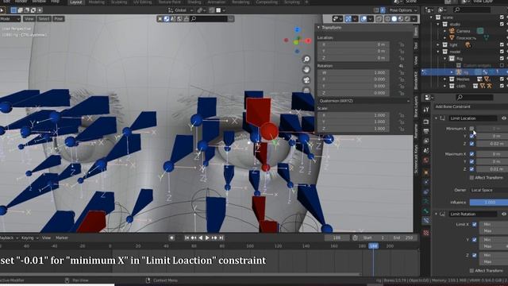Screen dimensions: 508x286
Task: Collapse the Limit Location constraint panel
Action: (437, 118)
